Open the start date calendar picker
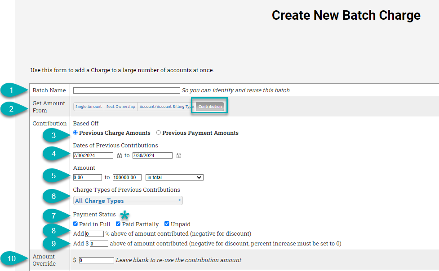Screen dimensions: 439x271 (x=119, y=155)
